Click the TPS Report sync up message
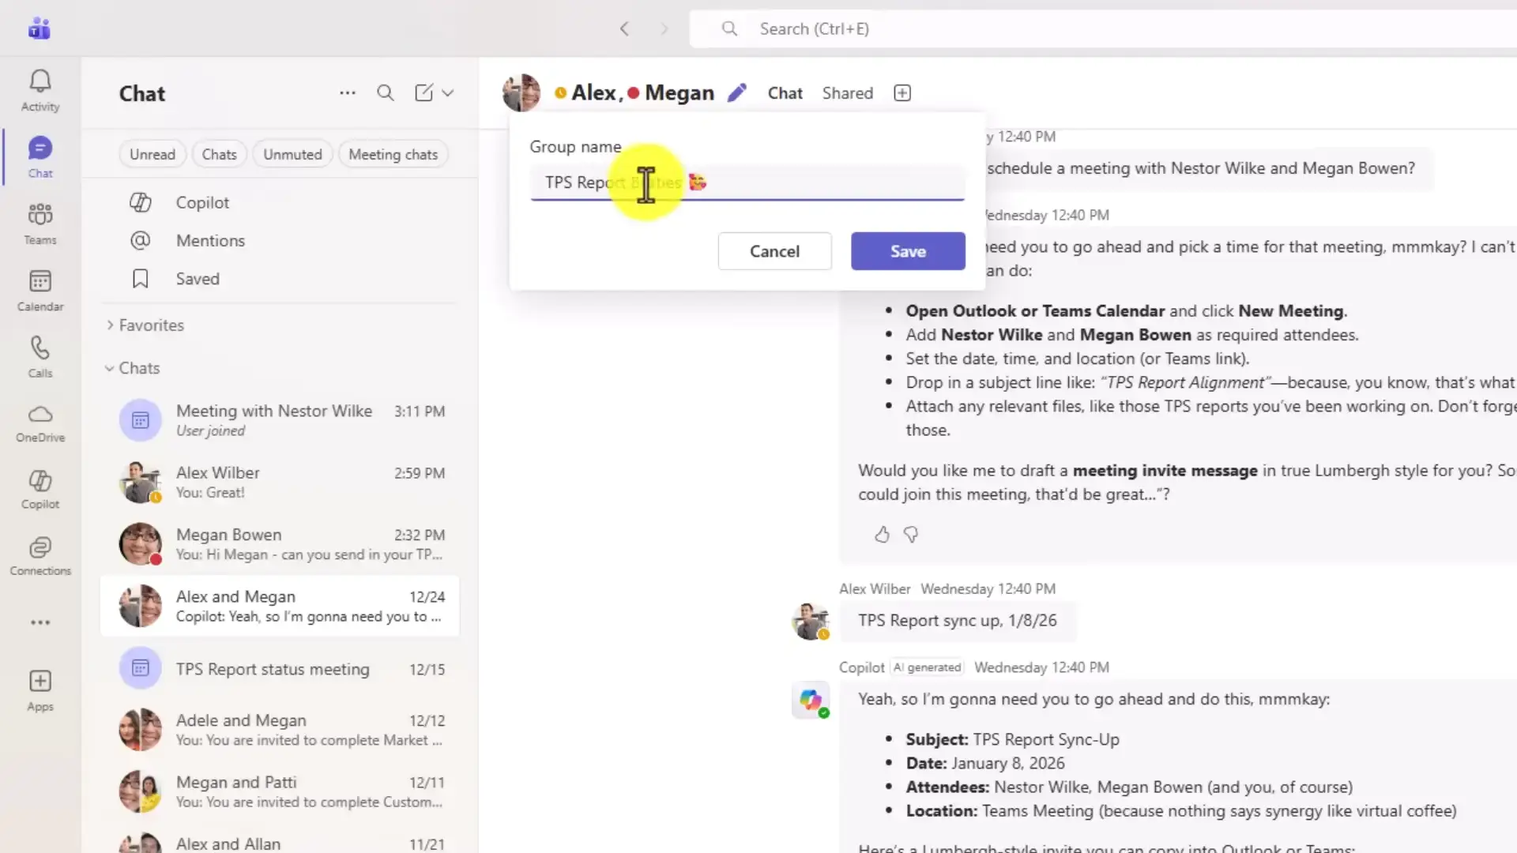Viewport: 1517px width, 853px height. (957, 621)
